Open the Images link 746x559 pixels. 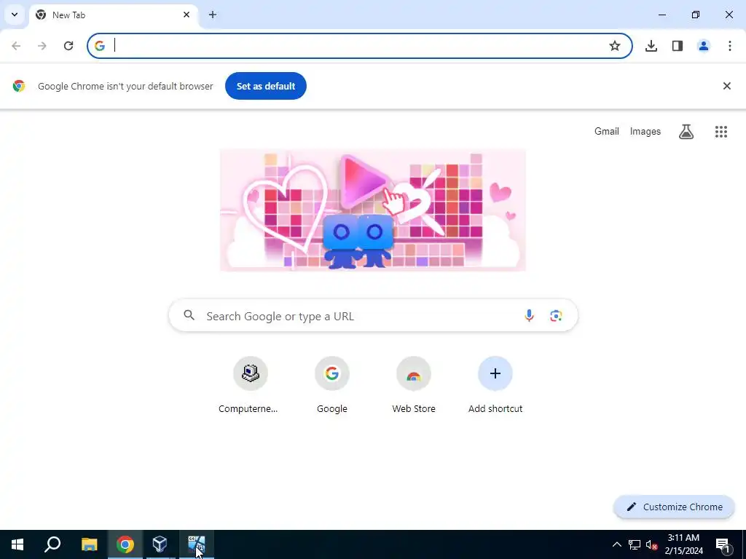(x=645, y=131)
